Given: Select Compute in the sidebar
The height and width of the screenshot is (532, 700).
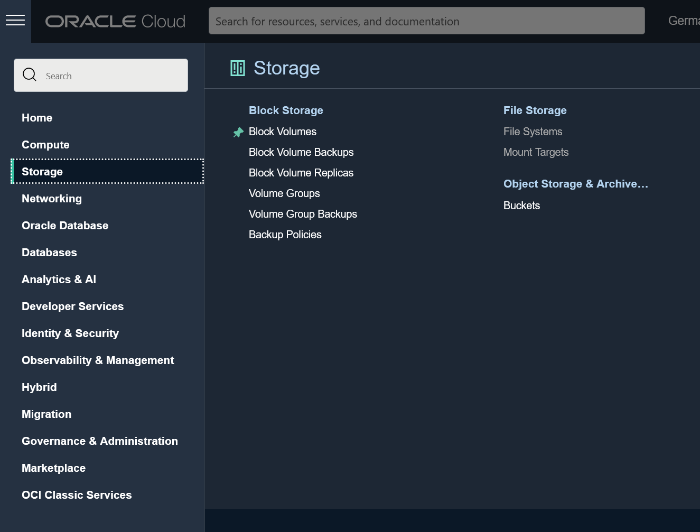Looking at the screenshot, I should pyautogui.click(x=45, y=144).
